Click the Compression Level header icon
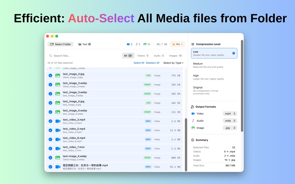295x184 pixels. [x=192, y=44]
